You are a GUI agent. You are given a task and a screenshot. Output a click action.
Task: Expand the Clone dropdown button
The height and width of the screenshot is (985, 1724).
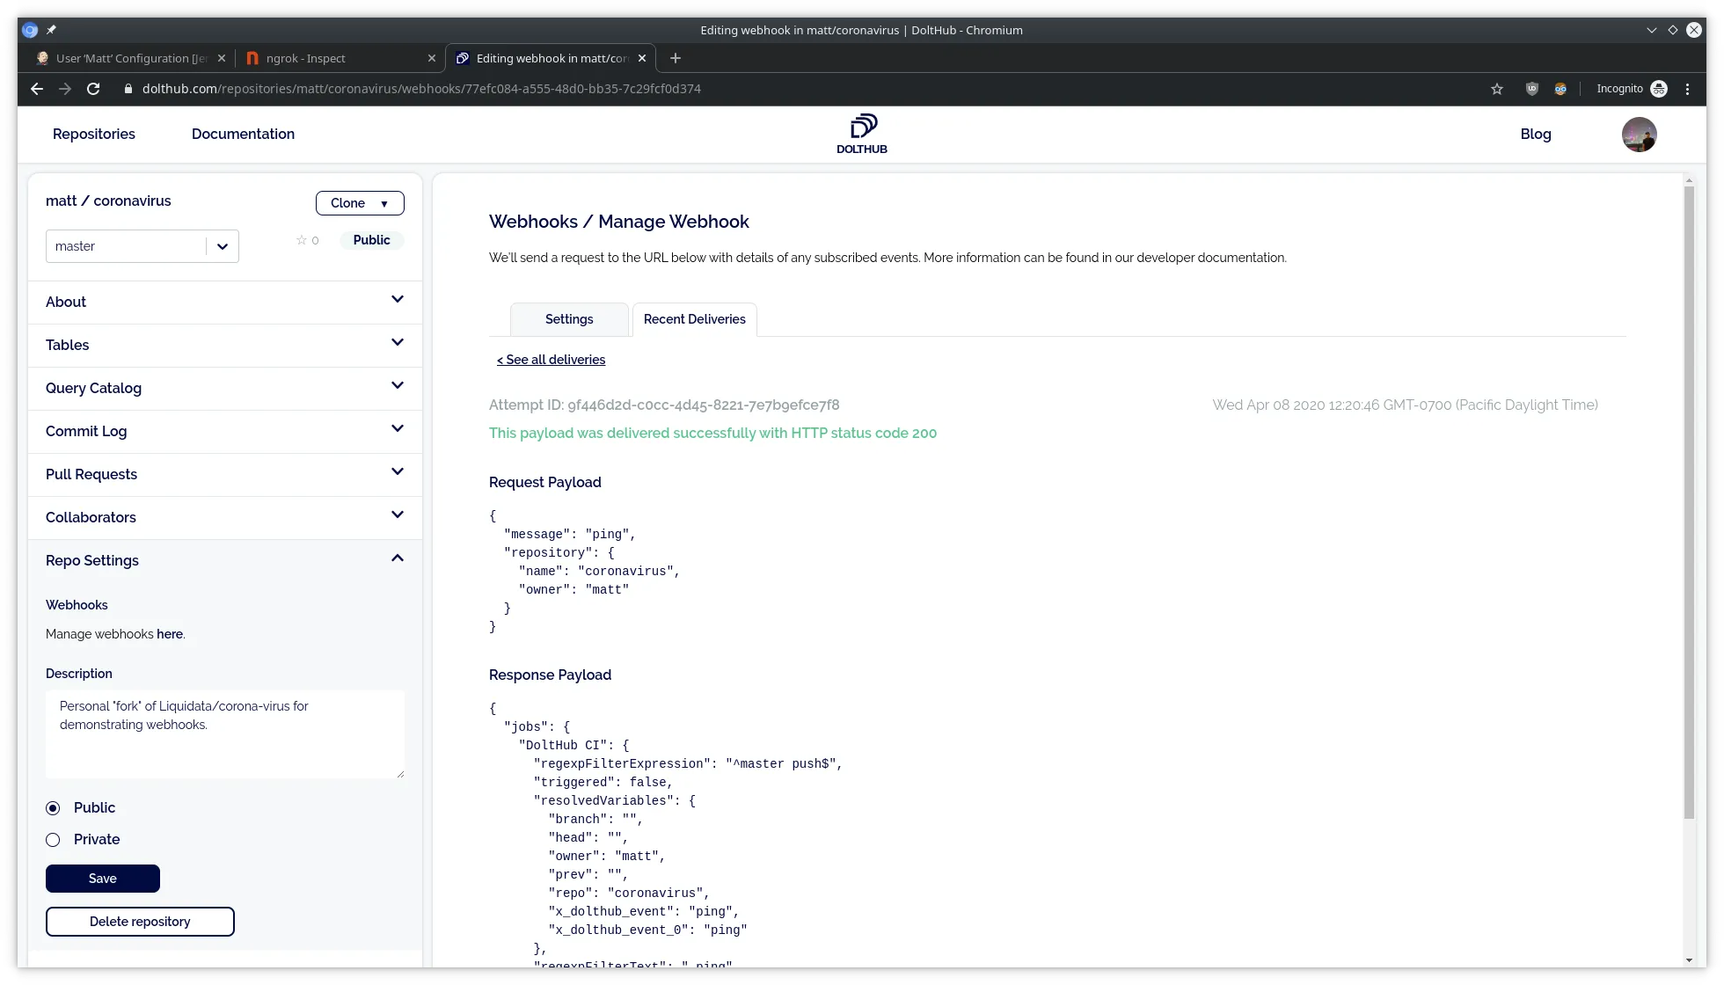click(x=360, y=203)
